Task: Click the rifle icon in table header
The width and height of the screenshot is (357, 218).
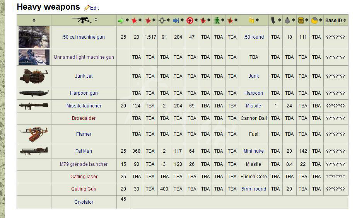Action: pyautogui.click(x=81, y=20)
